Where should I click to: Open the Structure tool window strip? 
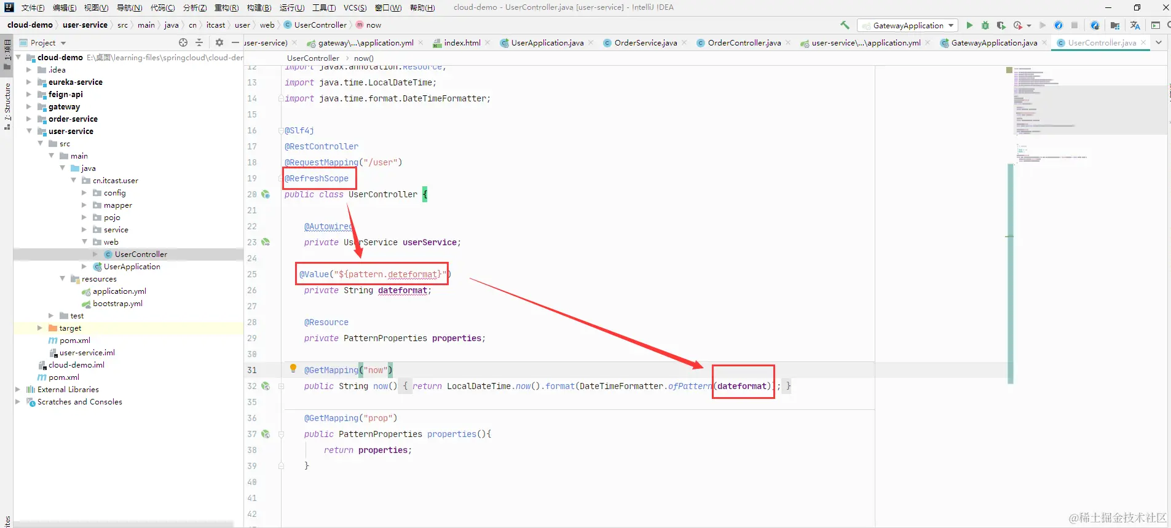(7, 106)
